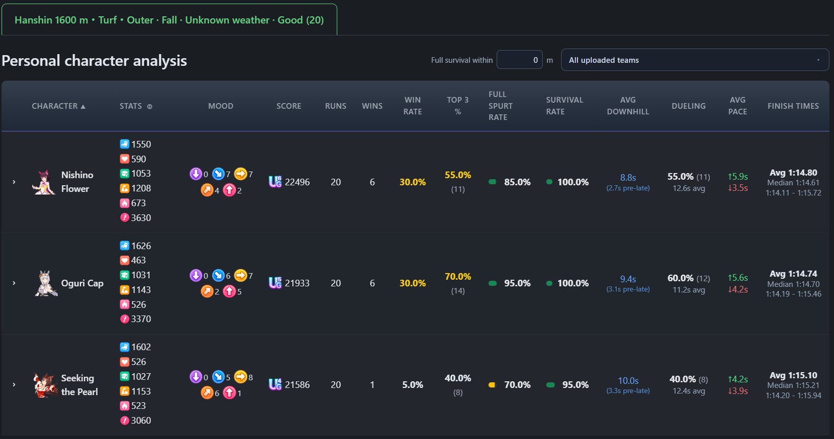
Task: Click the STATS info icon in header
Action: click(x=150, y=107)
